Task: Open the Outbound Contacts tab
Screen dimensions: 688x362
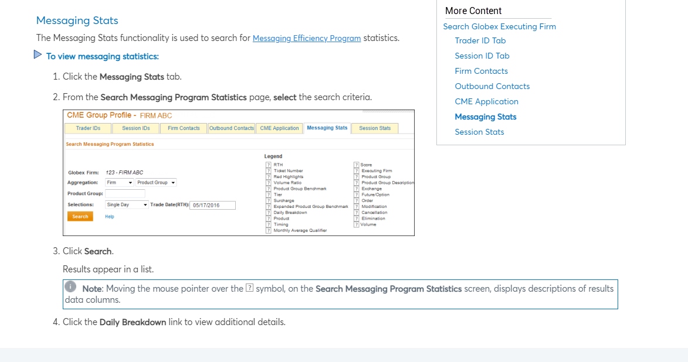Action: coord(231,128)
